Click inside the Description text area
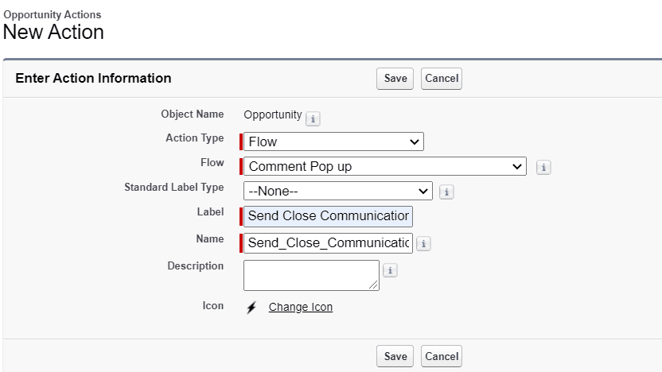The image size is (662, 372). coord(311,275)
